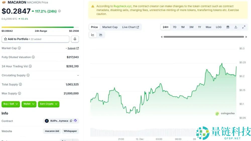Switch to the Market Cap tab
This screenshot has width=251, height=141.
(x=110, y=27)
